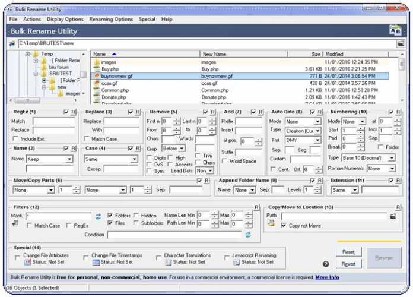Click the File Timestamps status icon

coord(96,262)
